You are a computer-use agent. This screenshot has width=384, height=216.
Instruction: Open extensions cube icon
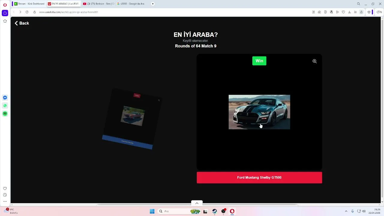[x=369, y=12]
